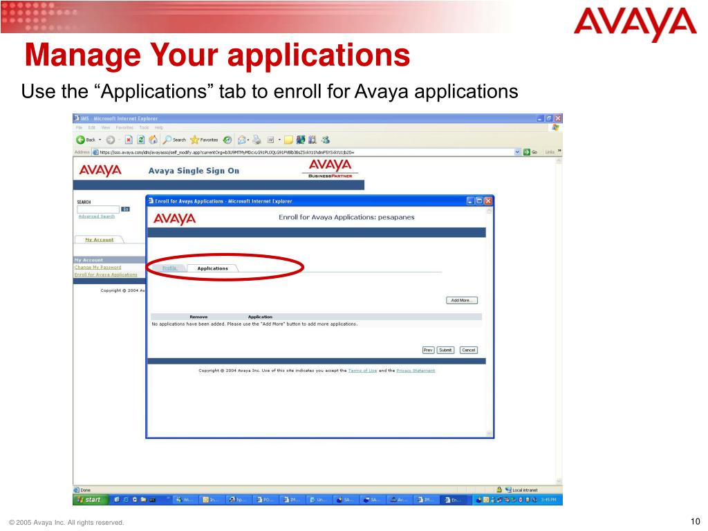Stop page loading with the red X icon
This screenshot has width=708, height=531.
pyautogui.click(x=129, y=140)
